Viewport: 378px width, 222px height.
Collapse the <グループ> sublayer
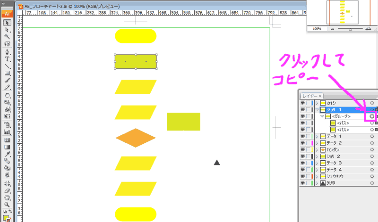tap(322, 116)
